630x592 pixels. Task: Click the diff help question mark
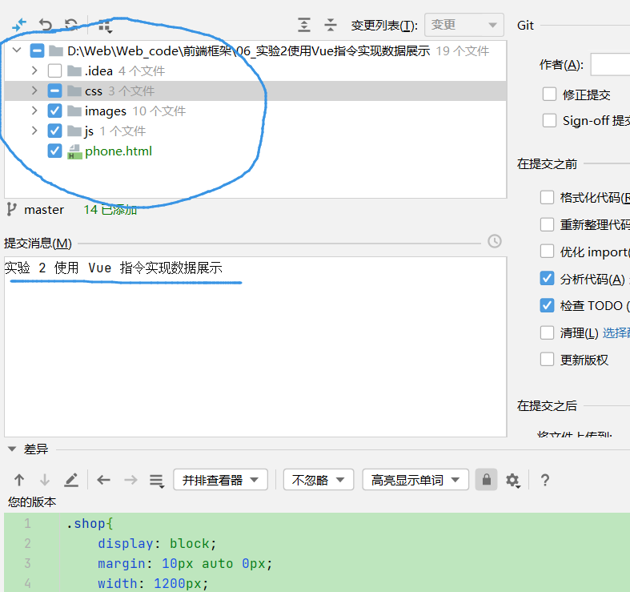tap(545, 480)
